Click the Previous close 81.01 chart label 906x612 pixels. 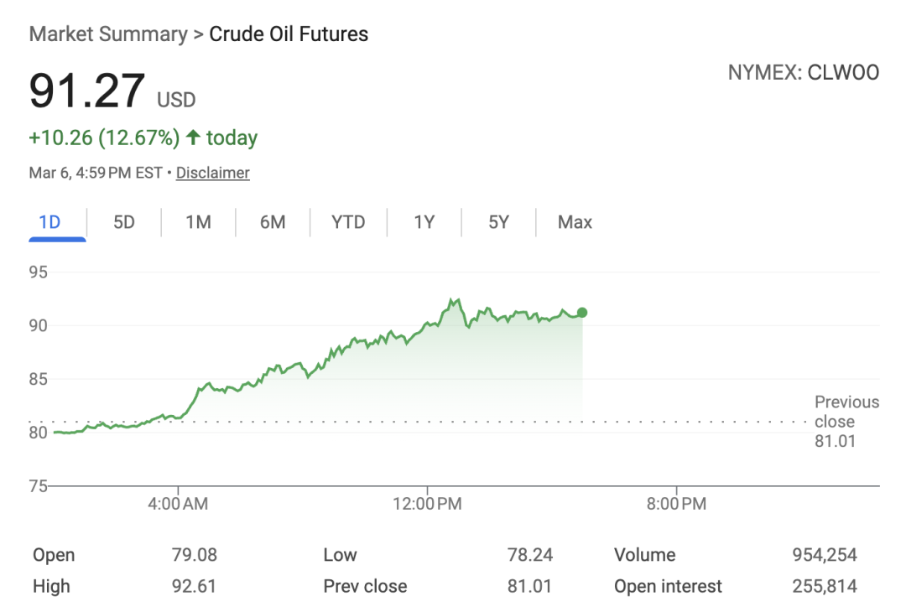(846, 422)
